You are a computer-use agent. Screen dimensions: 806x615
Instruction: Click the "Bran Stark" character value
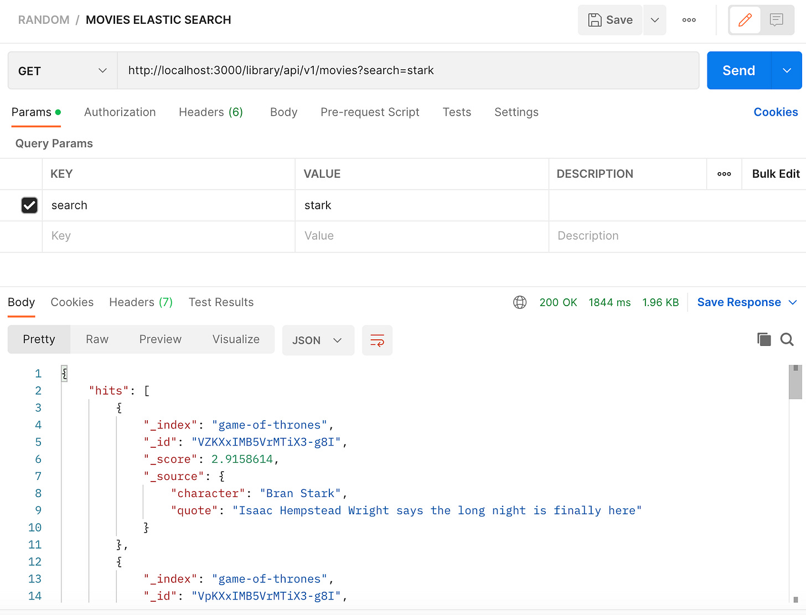click(x=301, y=494)
